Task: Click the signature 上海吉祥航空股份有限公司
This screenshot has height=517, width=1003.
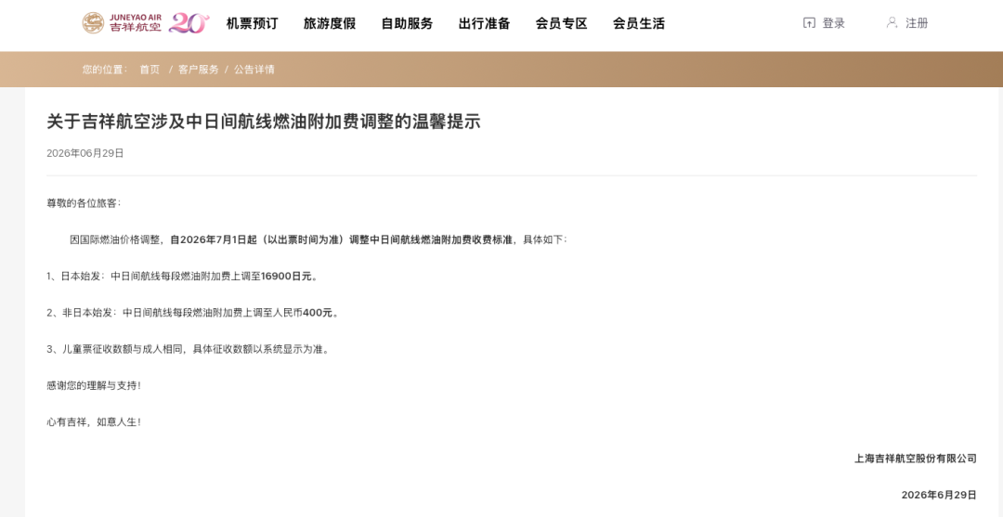Action: click(916, 459)
